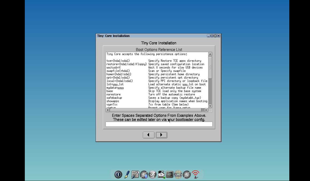The height and width of the screenshot is (181, 310).
Task: Click the Exit power icon in the dock
Action: pyautogui.click(x=118, y=175)
